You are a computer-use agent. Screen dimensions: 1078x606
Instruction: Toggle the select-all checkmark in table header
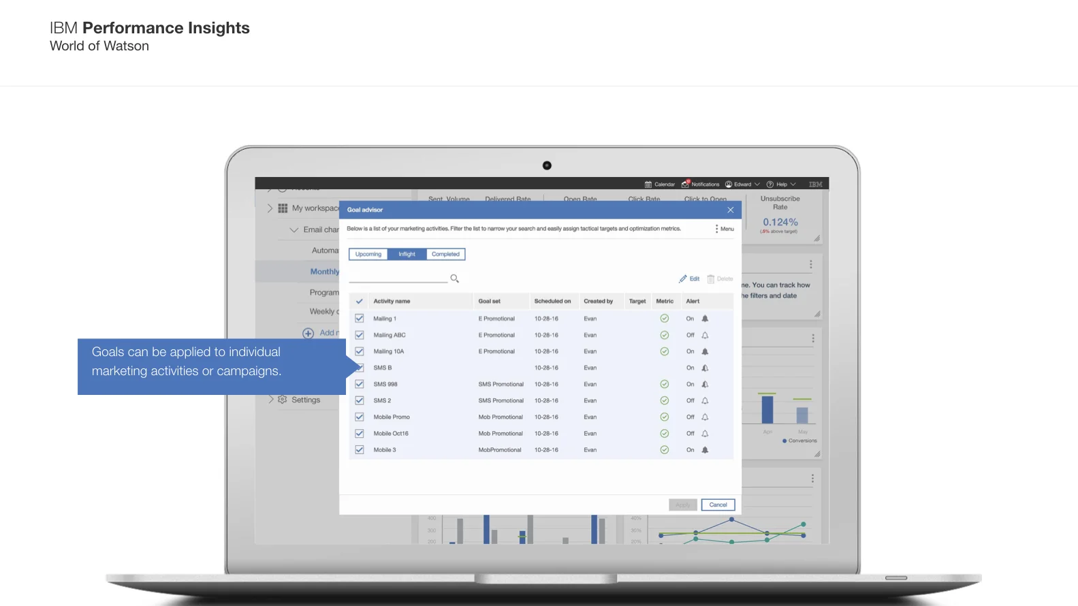[360, 301]
